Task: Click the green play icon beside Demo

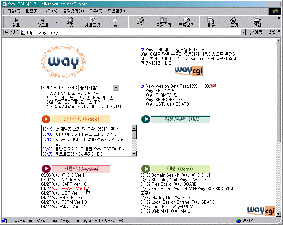Action: (146, 169)
